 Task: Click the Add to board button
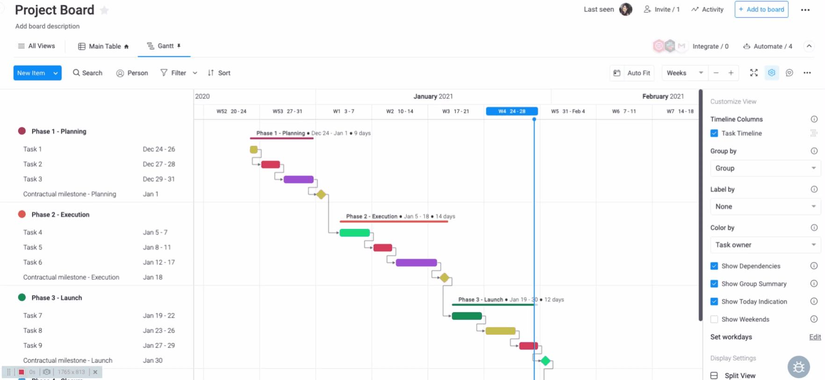(x=761, y=9)
